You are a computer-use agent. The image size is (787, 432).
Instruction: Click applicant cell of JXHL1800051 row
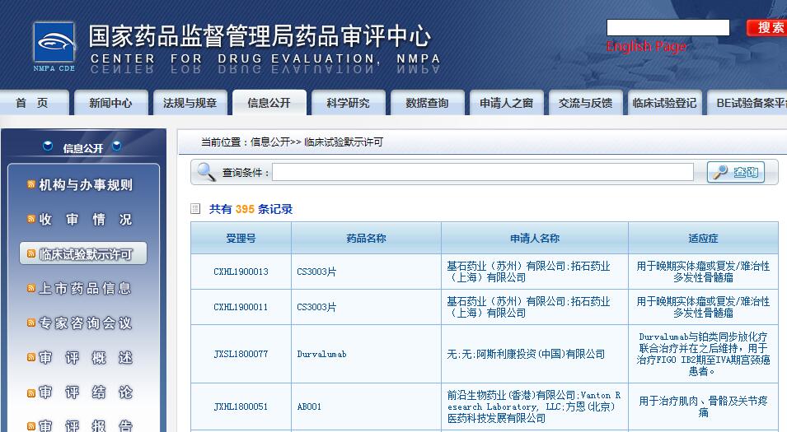[x=535, y=406]
